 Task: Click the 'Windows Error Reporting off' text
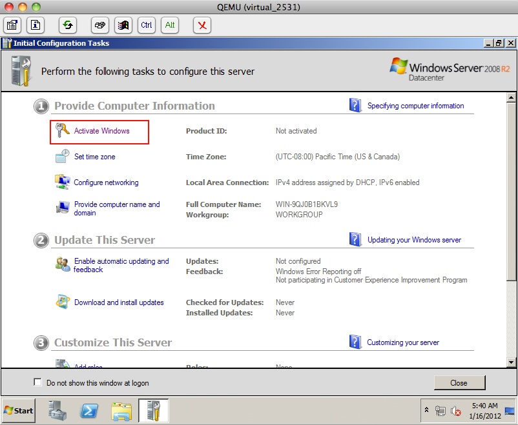tap(318, 272)
